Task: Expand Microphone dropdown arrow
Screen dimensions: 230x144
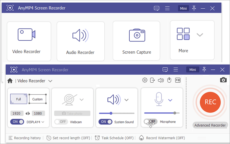Action: click(170, 100)
